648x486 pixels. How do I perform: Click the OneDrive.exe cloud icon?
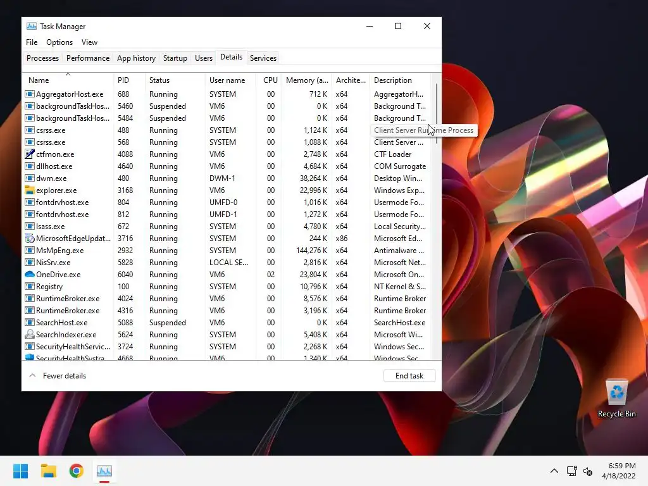point(29,275)
